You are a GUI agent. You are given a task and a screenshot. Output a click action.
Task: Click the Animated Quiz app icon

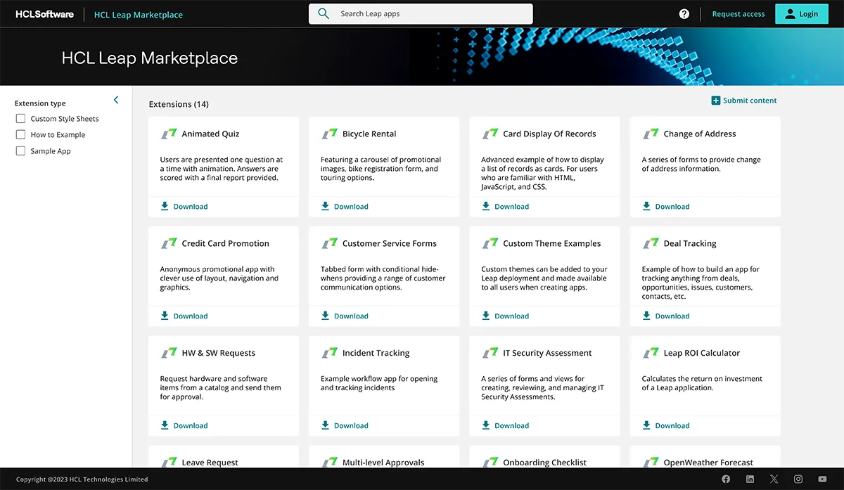click(x=169, y=133)
